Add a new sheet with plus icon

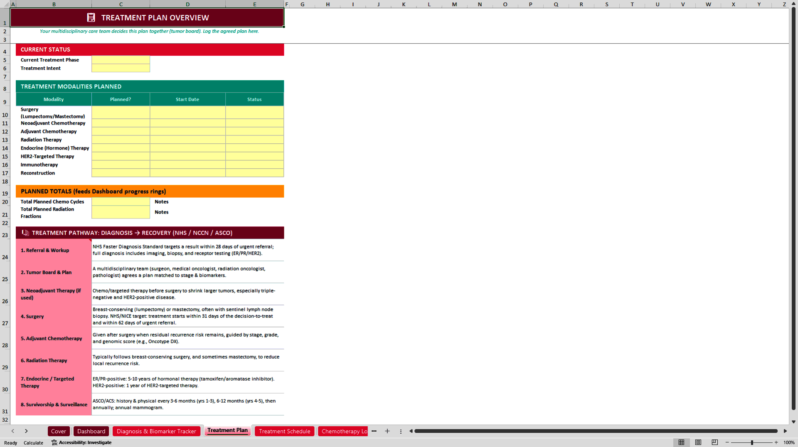387,431
